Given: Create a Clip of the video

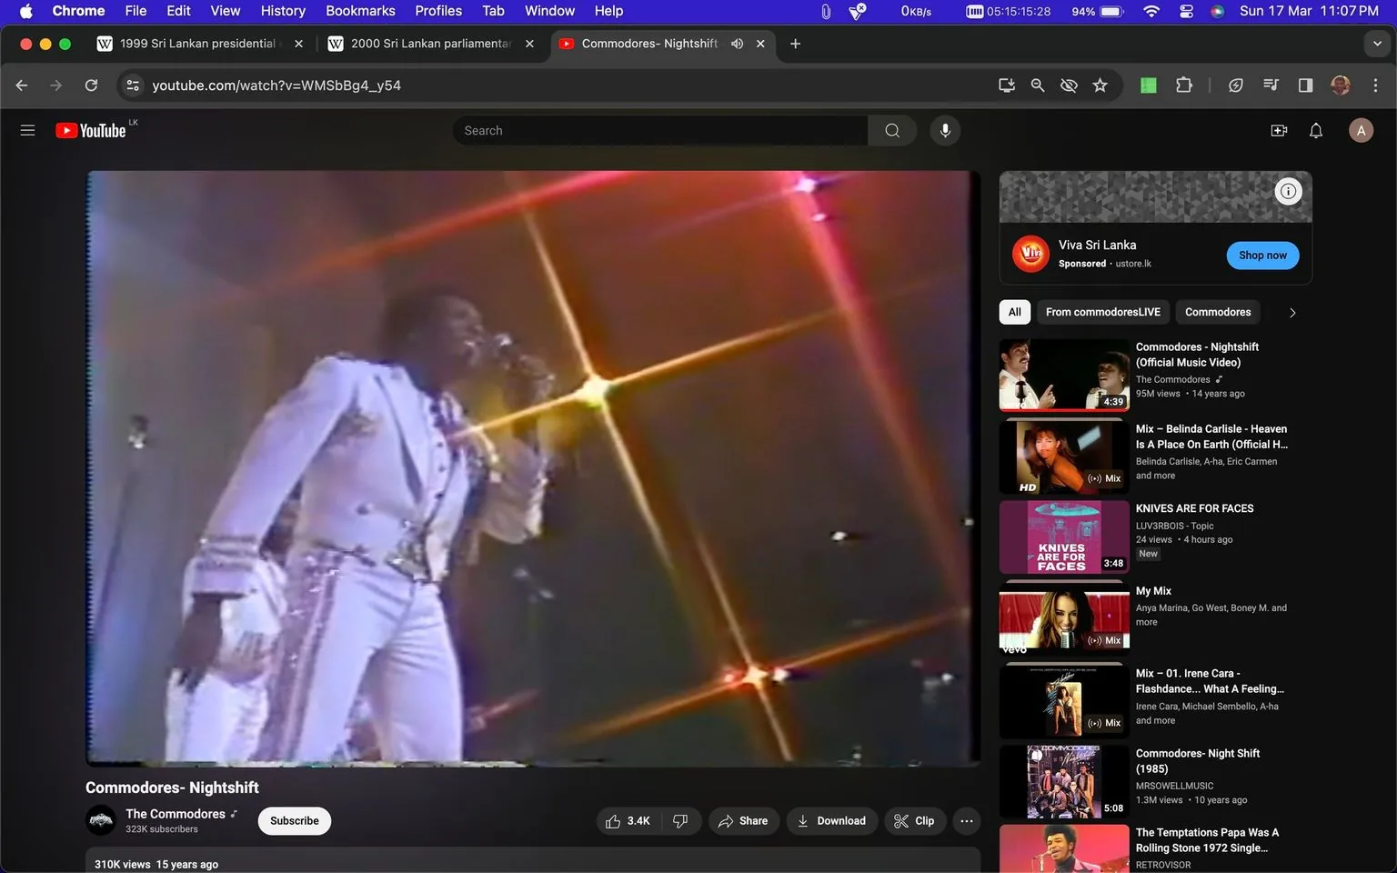Looking at the screenshot, I should 914,820.
